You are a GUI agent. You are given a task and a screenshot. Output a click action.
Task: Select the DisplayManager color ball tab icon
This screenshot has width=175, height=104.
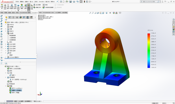pos(21,17)
